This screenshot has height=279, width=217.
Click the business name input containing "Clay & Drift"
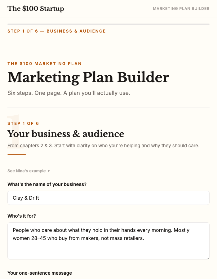108,198
